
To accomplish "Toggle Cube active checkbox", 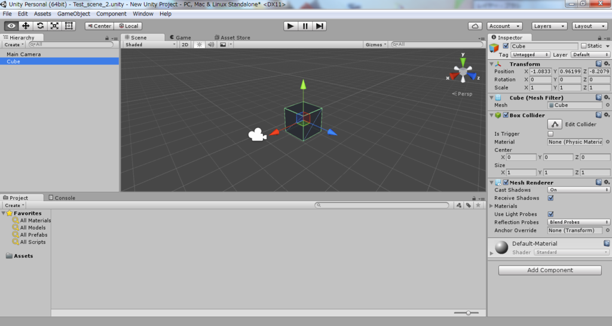I will (506, 45).
